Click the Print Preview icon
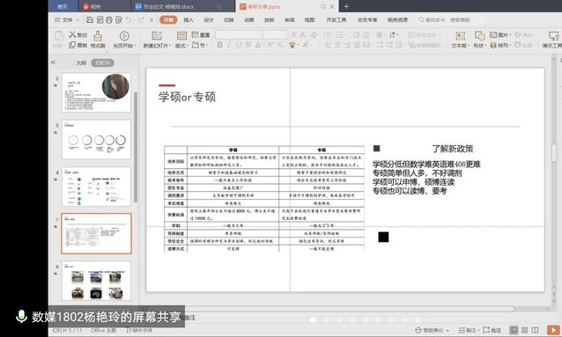 pyautogui.click(x=119, y=19)
